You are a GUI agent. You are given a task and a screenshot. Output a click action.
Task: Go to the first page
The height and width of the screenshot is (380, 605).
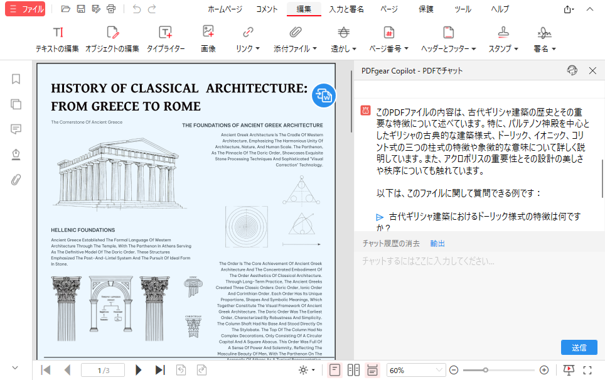pyautogui.click(x=46, y=370)
